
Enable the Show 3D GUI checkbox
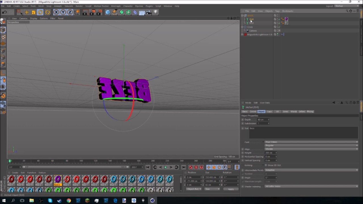coord(266,165)
